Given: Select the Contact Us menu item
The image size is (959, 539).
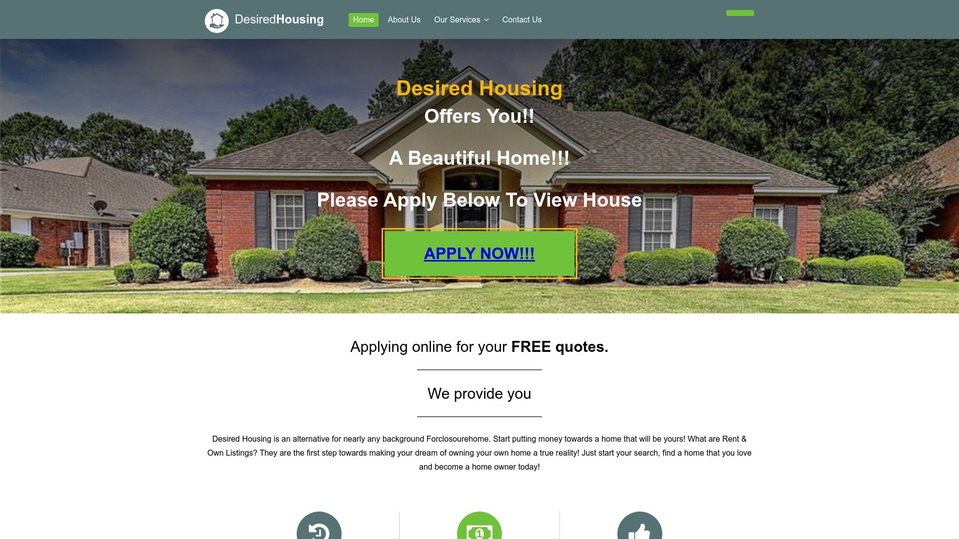Looking at the screenshot, I should click(x=521, y=20).
